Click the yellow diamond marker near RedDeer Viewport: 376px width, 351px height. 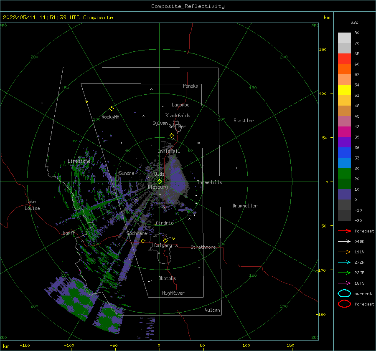pos(172,136)
